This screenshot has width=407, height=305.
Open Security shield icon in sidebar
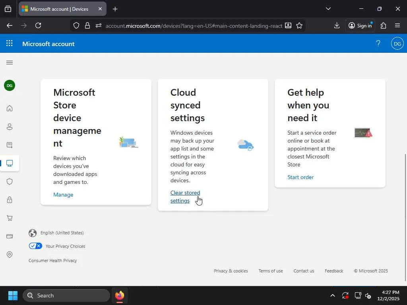(10, 181)
